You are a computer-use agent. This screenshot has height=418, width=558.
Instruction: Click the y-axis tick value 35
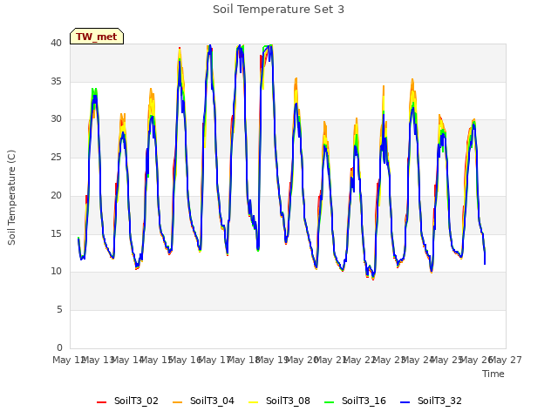click(56, 81)
